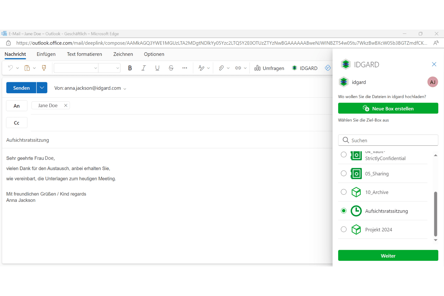Click Neue Box erstellen button
This screenshot has height=296, width=444.
pos(388,108)
